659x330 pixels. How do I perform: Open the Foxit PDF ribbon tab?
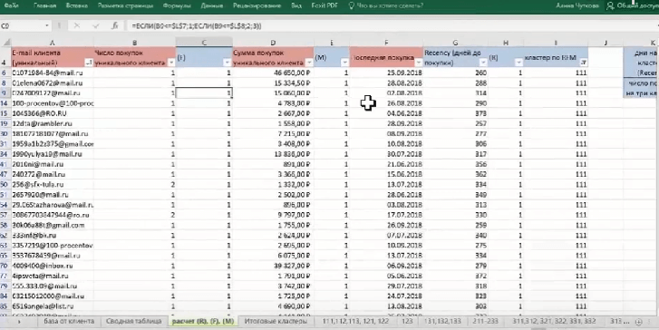tap(325, 5)
